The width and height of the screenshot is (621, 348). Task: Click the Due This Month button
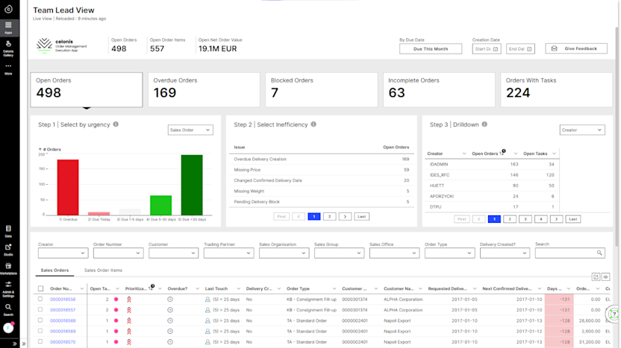pyautogui.click(x=431, y=49)
